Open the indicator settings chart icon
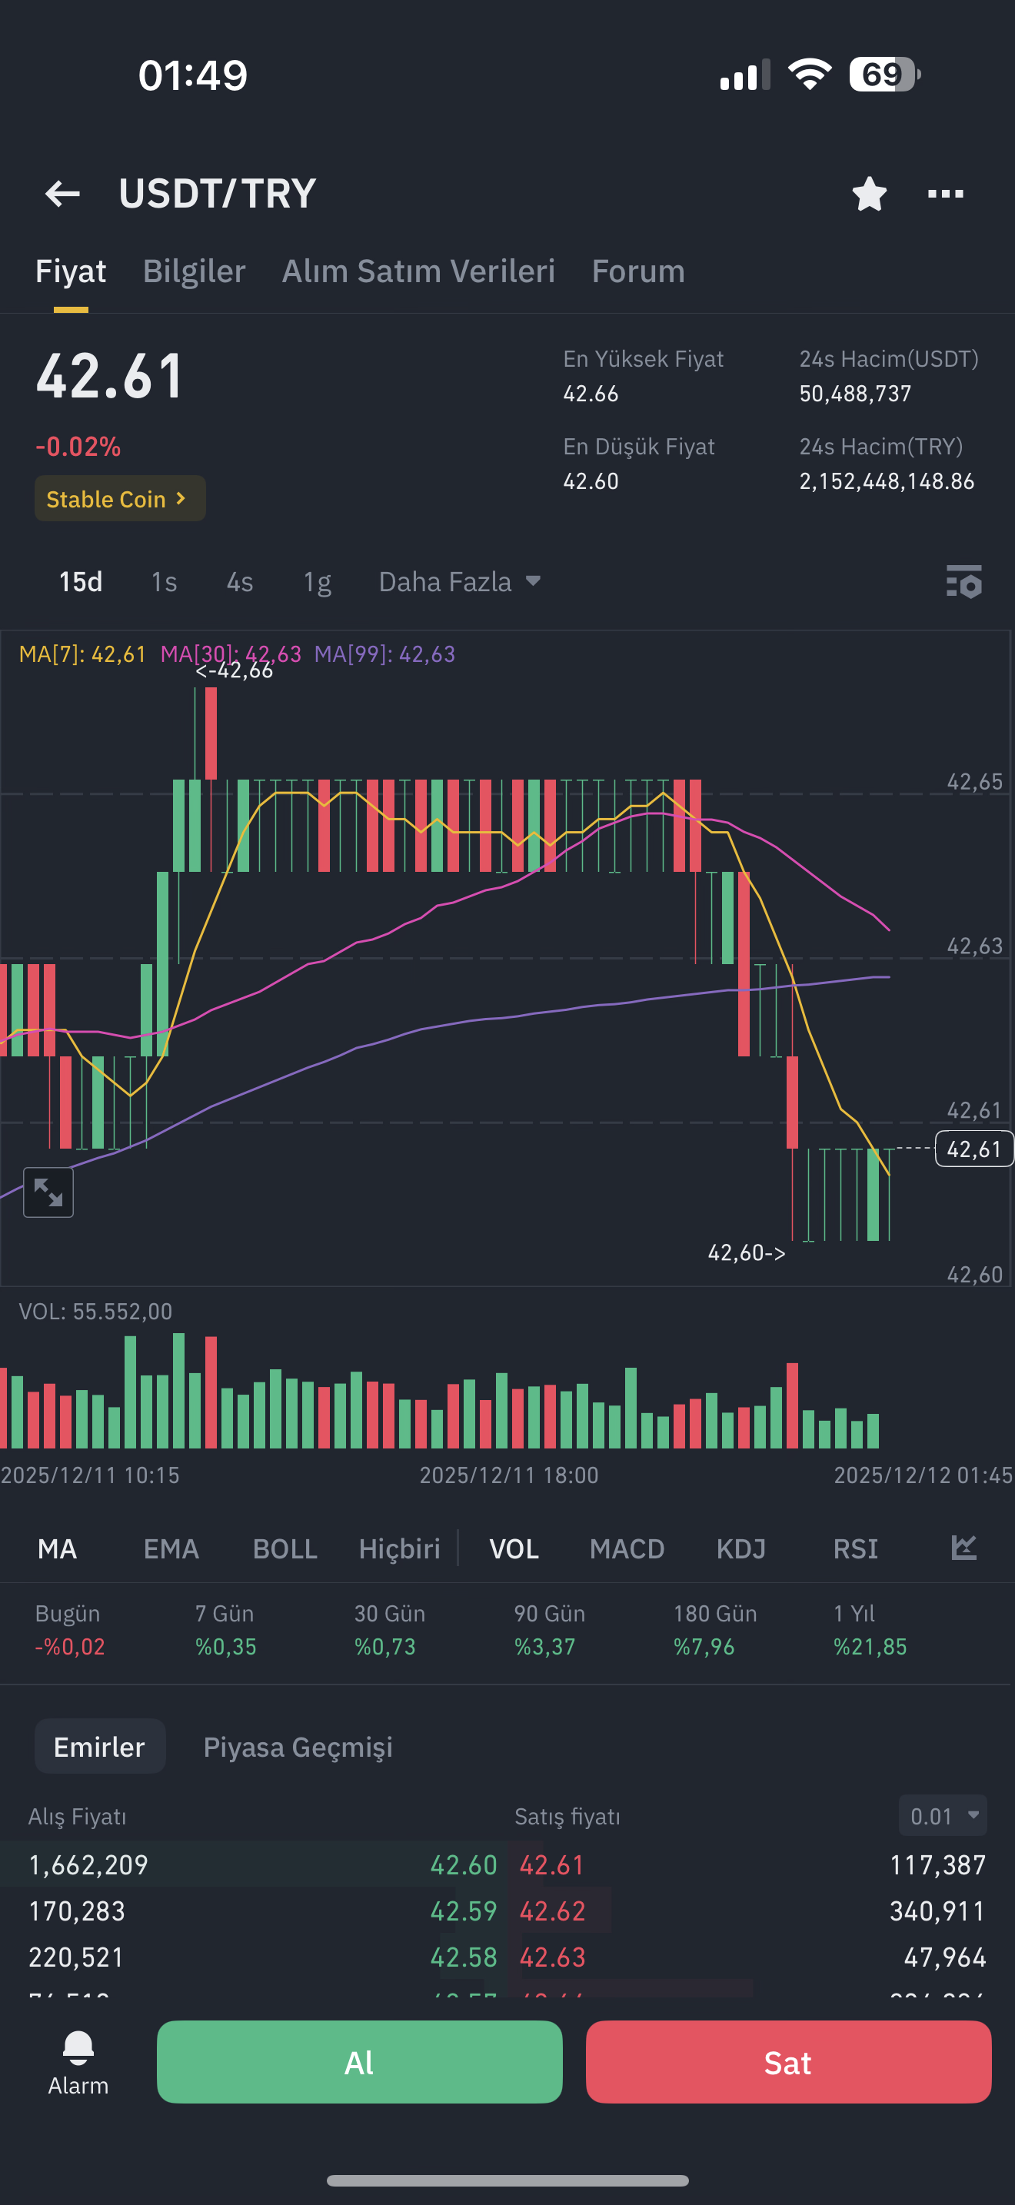The height and width of the screenshot is (2205, 1015). click(x=963, y=1548)
